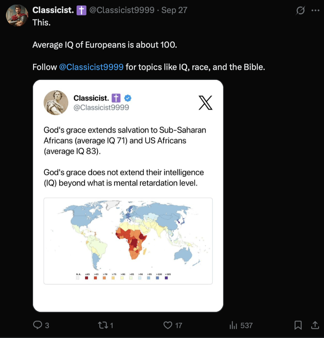Click the gray @Classicist9999 handle in the header

click(122, 10)
